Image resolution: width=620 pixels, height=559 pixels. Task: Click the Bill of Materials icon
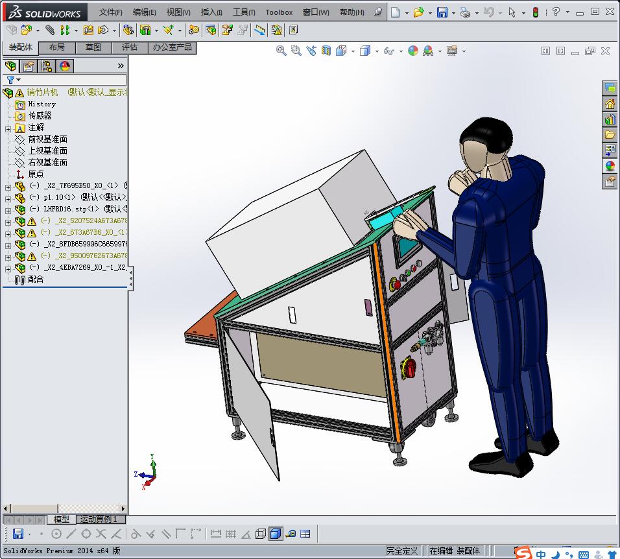click(x=211, y=30)
